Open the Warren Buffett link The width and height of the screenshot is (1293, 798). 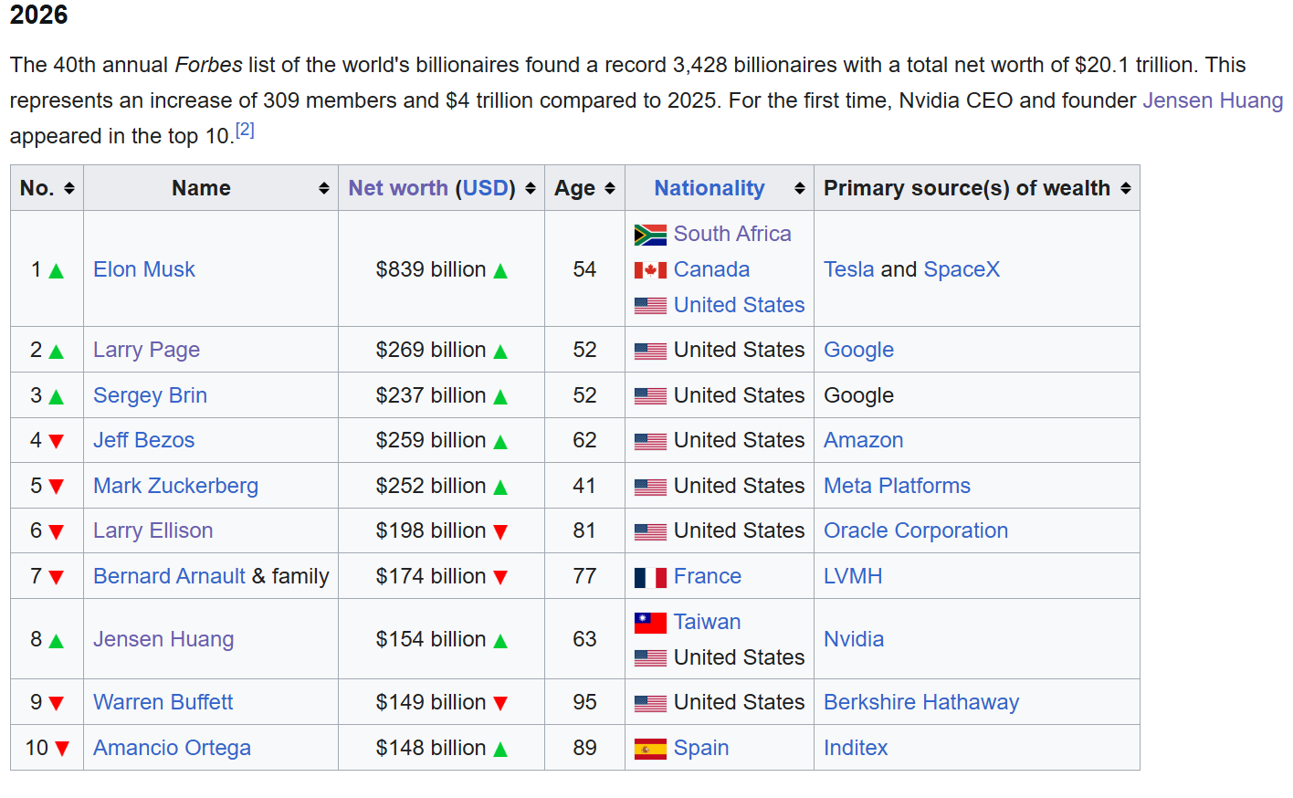tap(163, 702)
